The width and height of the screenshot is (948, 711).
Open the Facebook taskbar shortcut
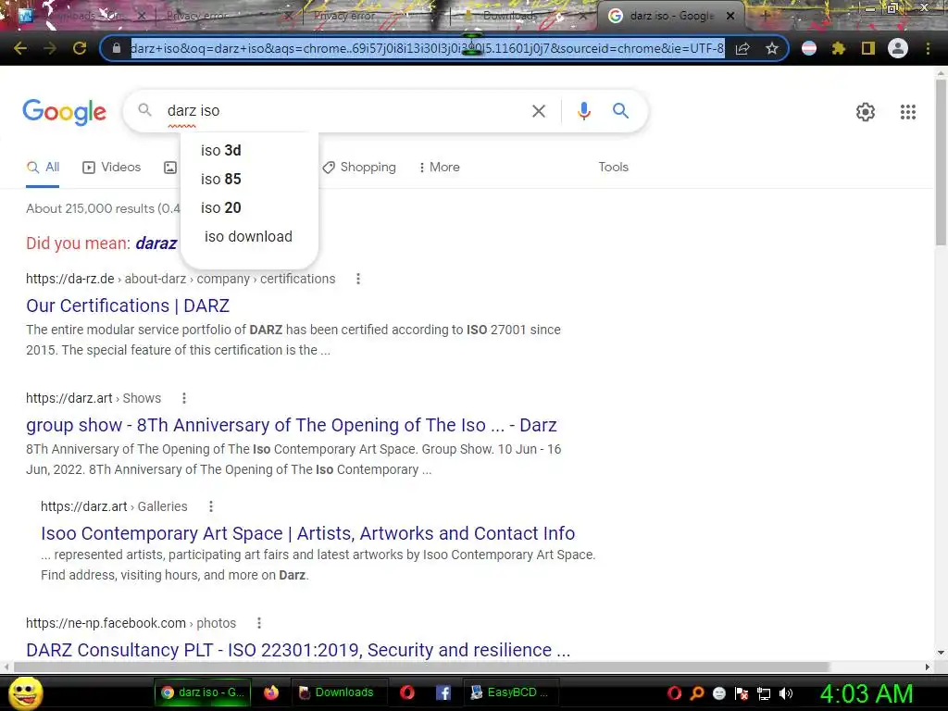443,692
